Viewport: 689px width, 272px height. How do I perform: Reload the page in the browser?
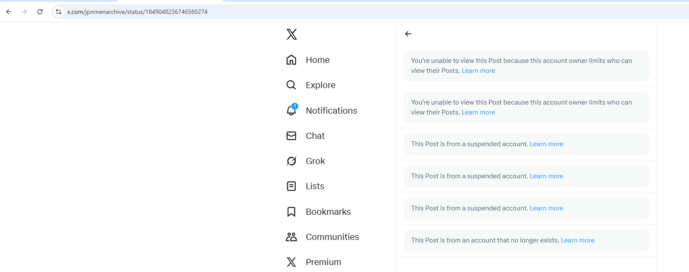[x=40, y=12]
